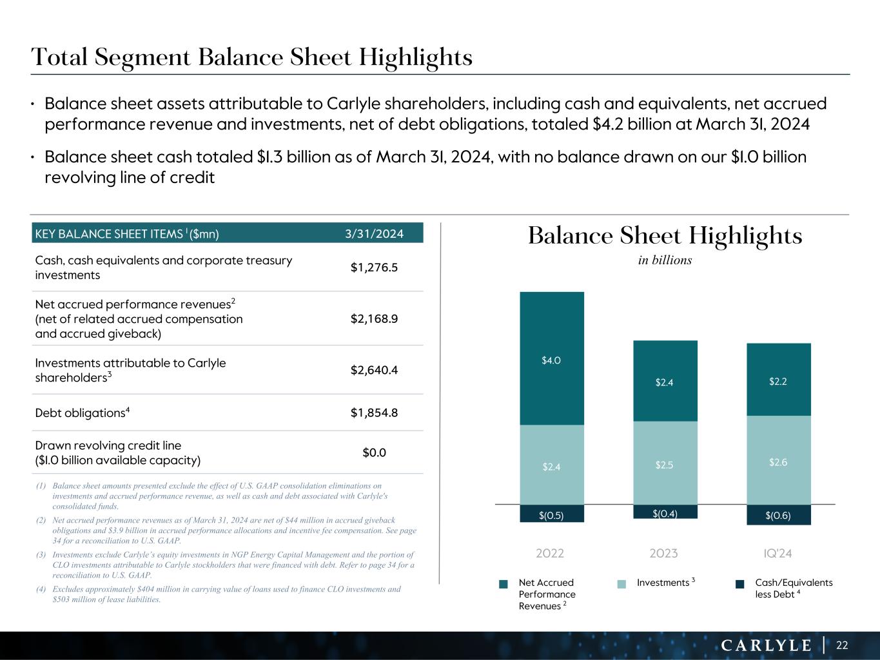Click the Investments legend color swatch
Viewport: 880px width, 660px height.
tap(621, 584)
